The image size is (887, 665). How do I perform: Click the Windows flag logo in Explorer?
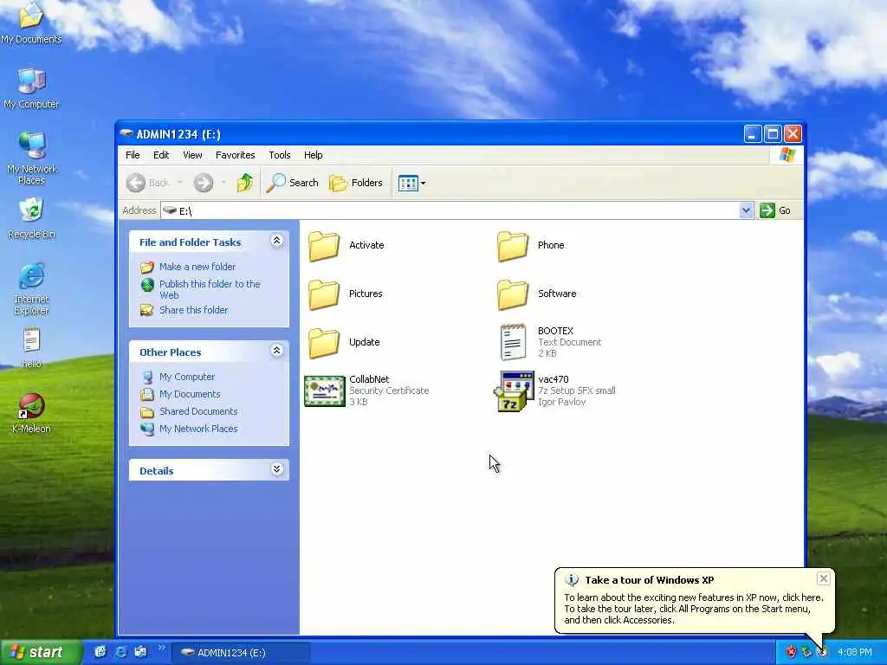click(x=787, y=155)
